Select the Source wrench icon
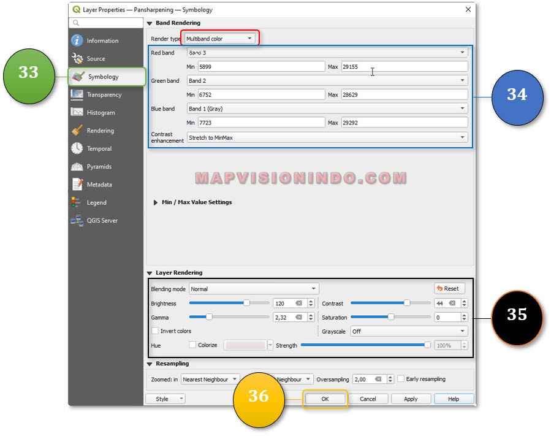The height and width of the screenshot is (436, 551). [77, 59]
